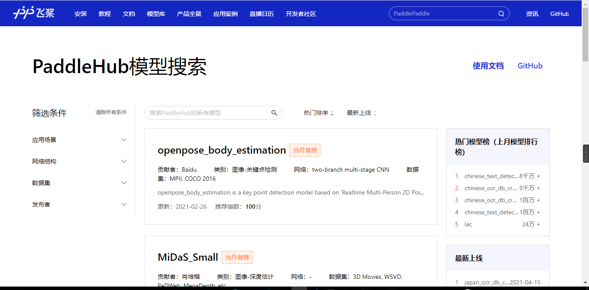Open japan_ocr_db_c... in 最新上线 list
Image resolution: width=589 pixels, height=290 pixels.
(487, 283)
